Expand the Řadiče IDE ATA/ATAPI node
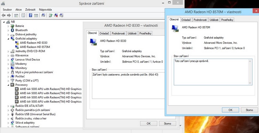 (8, 106)
